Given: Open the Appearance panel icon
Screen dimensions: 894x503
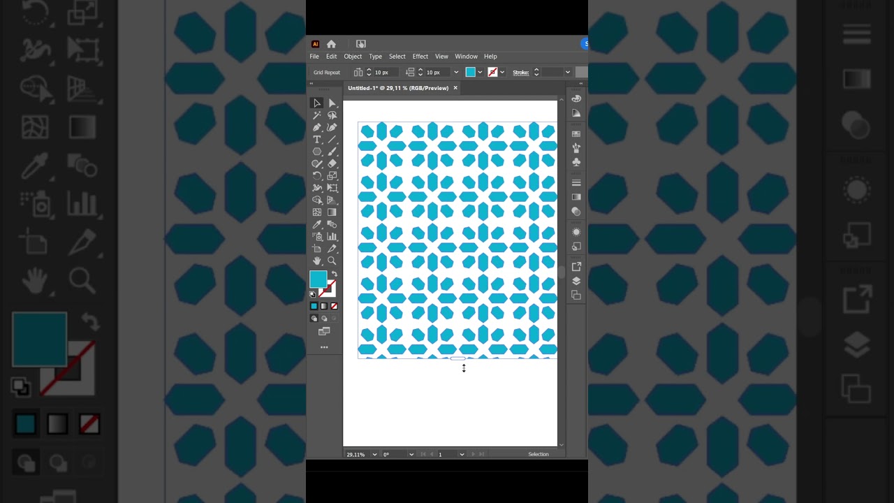Looking at the screenshot, I should tap(576, 232).
